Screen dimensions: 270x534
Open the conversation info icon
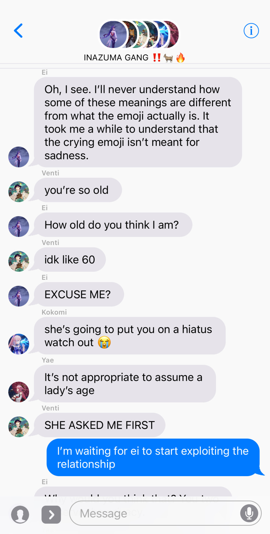[x=251, y=31]
